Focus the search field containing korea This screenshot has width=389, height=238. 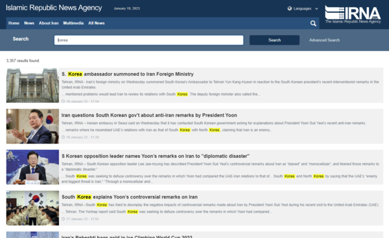[149, 40]
